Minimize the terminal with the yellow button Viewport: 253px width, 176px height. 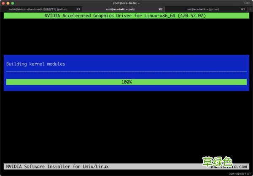(x=8, y=3)
